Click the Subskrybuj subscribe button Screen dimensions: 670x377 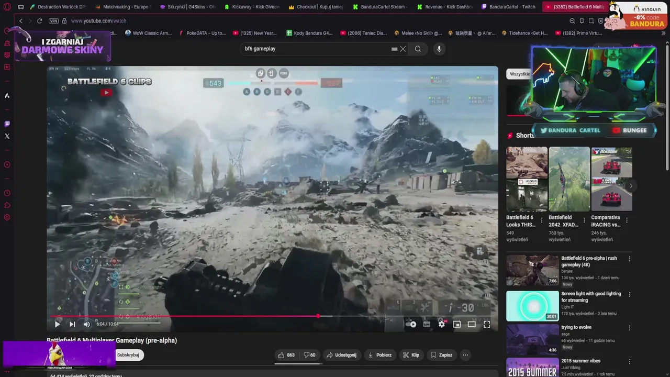(128, 355)
